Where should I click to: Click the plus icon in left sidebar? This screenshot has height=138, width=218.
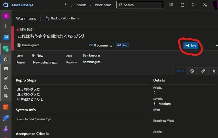point(6,26)
